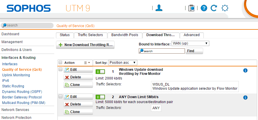Click New Download Throttling Rule button
258x120 pixels.
pyautogui.click(x=85, y=45)
